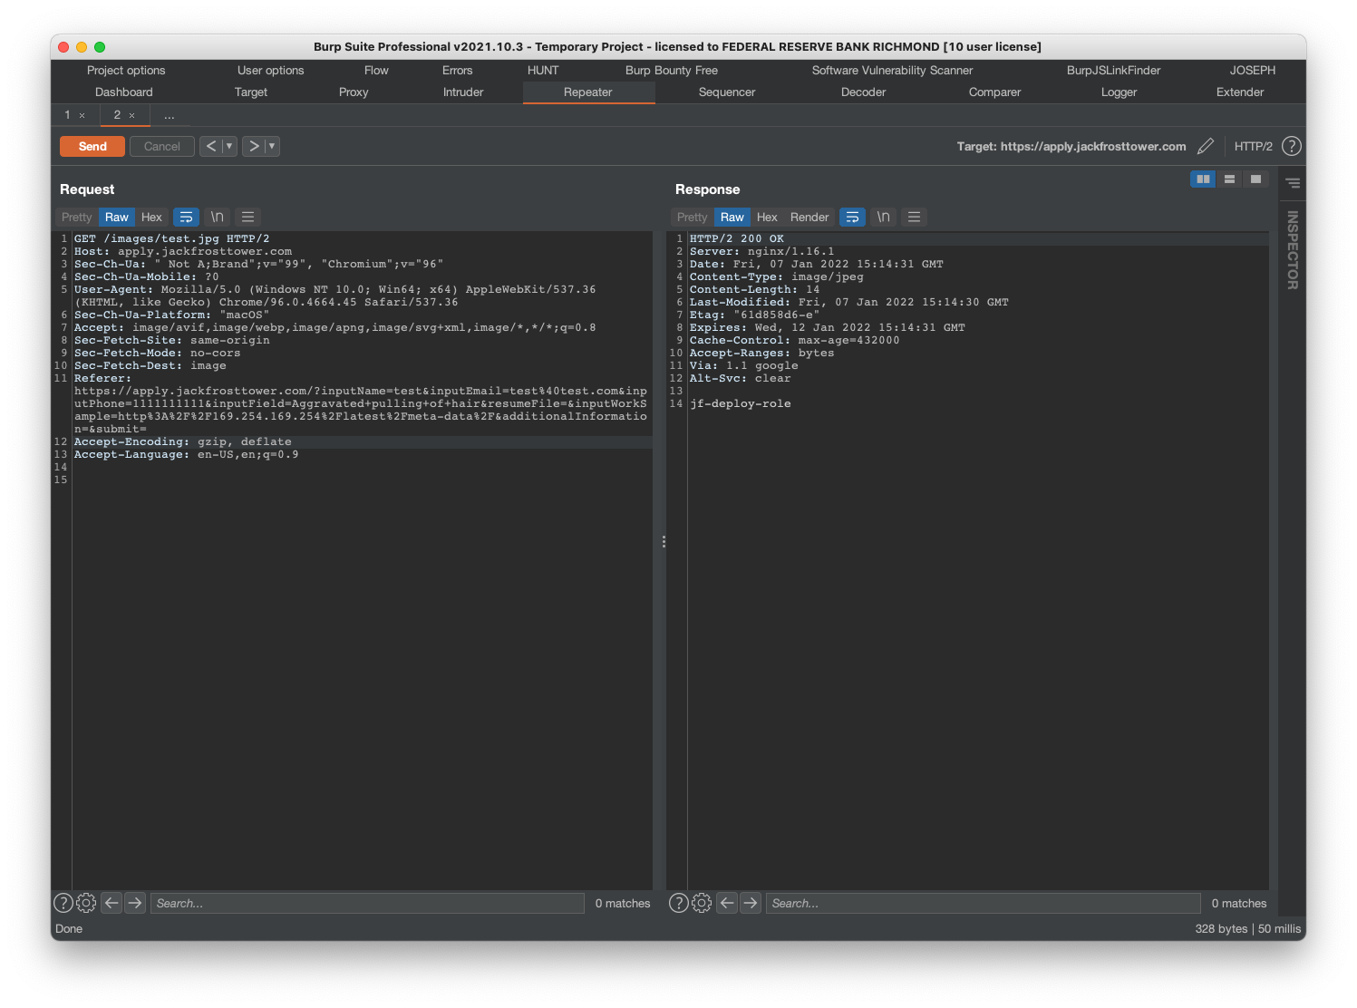Open the Burp Bounty Free tab
The image size is (1357, 1008).
tap(672, 71)
